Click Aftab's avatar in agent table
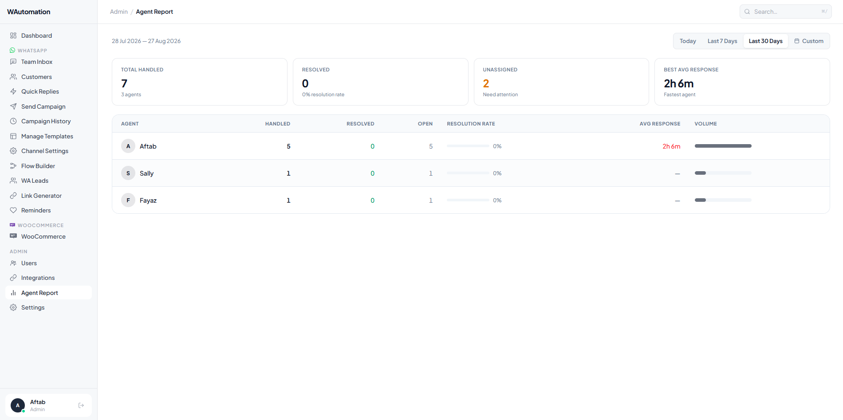The height and width of the screenshot is (420, 843). (x=128, y=146)
